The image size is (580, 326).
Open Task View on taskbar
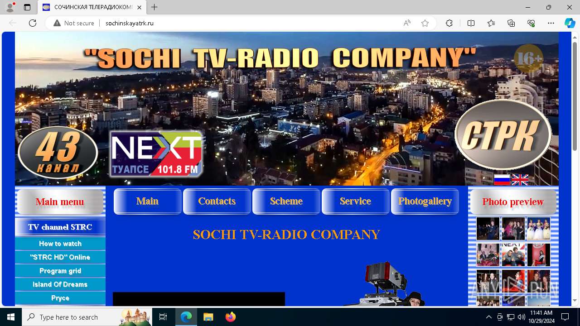[164, 317]
